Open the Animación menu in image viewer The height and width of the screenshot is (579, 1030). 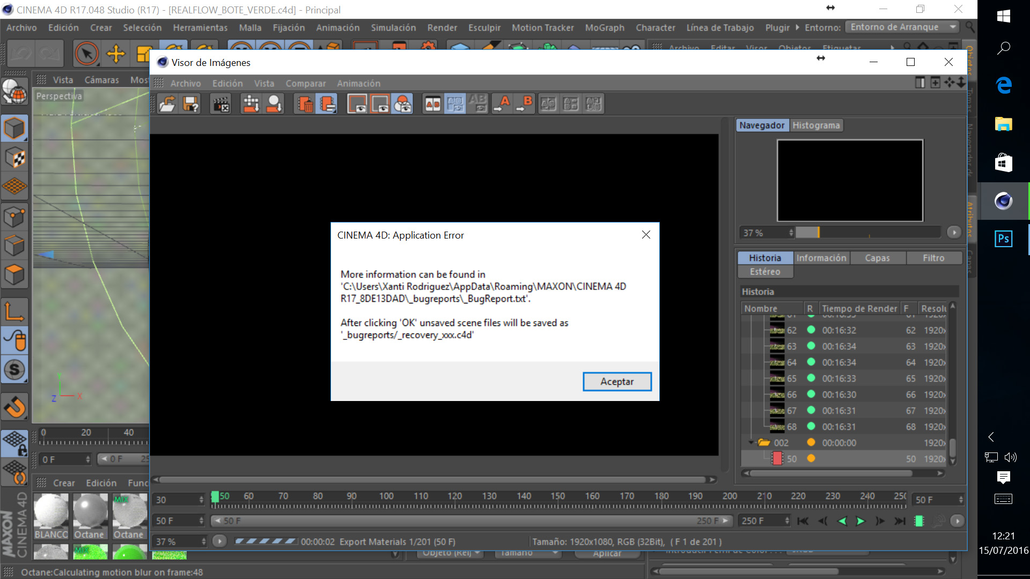359,84
